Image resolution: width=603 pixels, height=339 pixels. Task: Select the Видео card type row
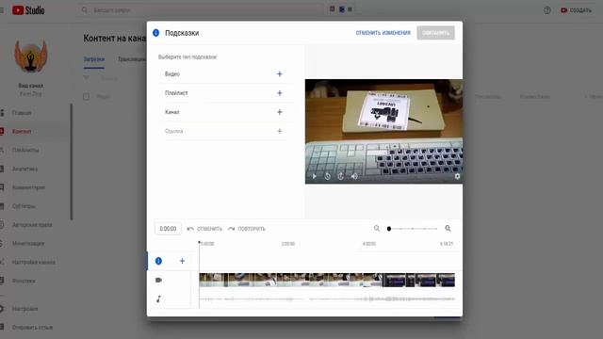225,73
